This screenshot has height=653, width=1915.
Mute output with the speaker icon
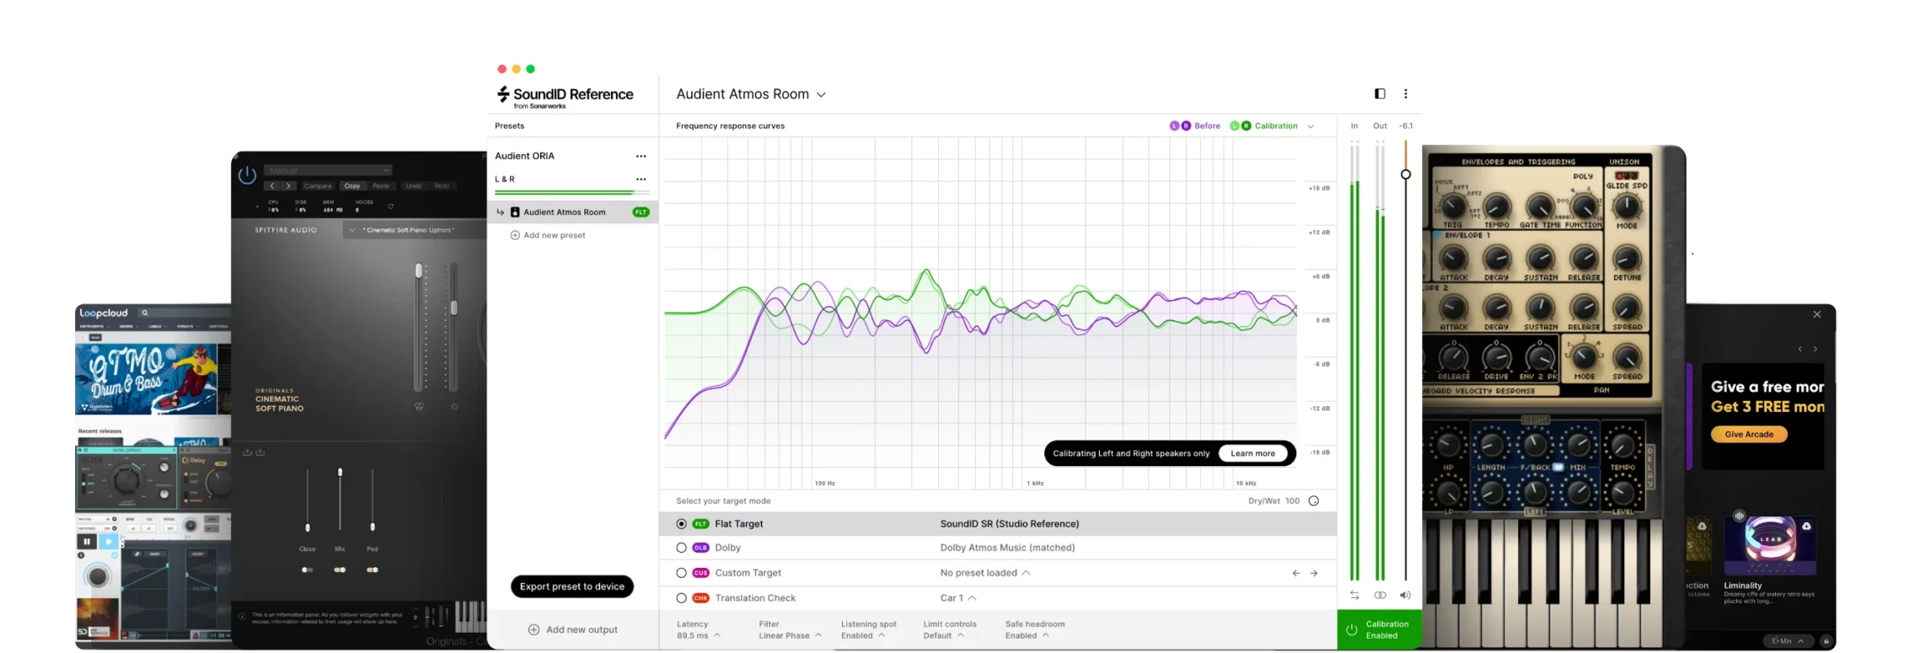[x=1405, y=595]
